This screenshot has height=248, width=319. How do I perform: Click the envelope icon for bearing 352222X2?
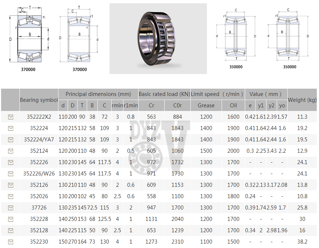(x=10, y=117)
